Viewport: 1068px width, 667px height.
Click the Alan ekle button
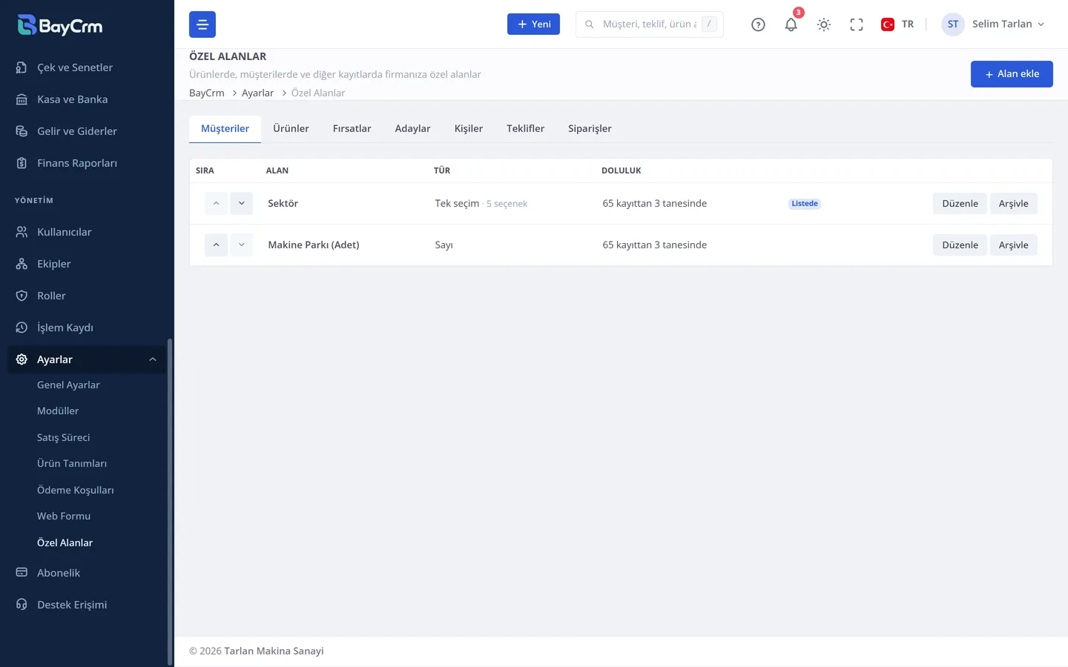tap(1012, 74)
